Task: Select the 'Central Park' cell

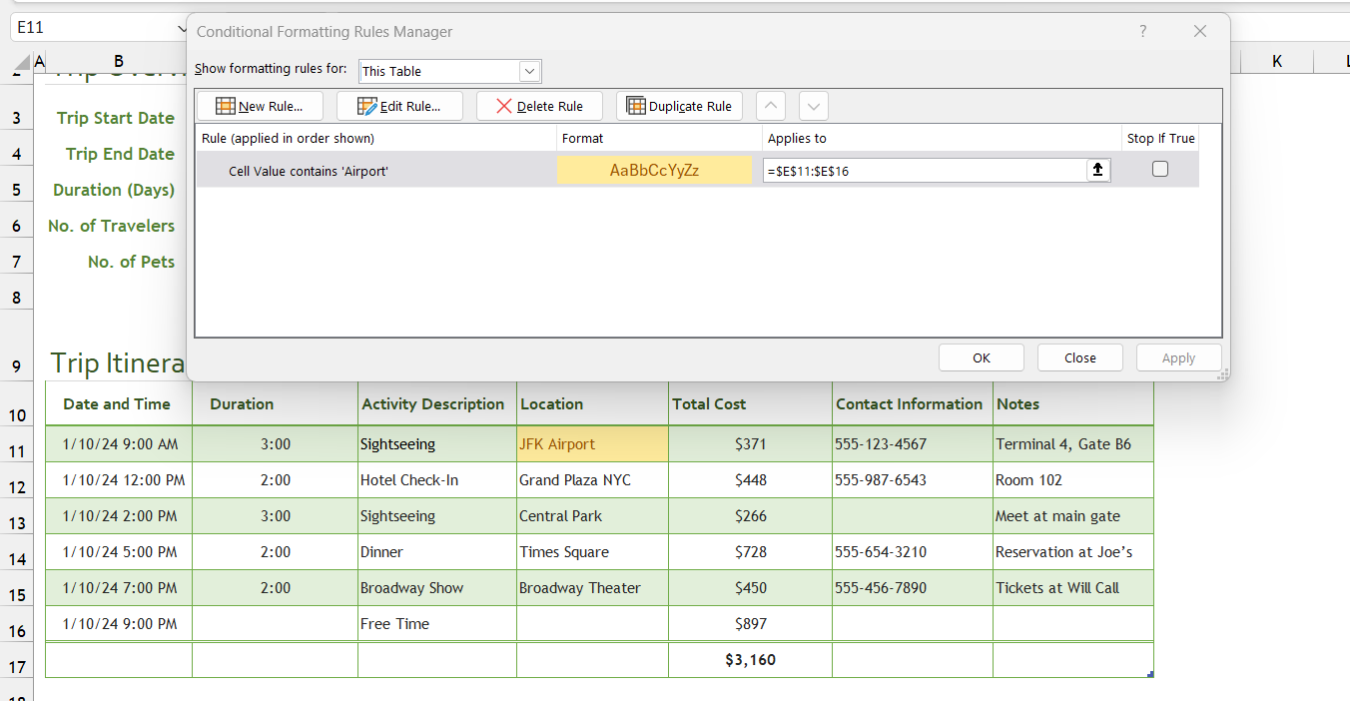Action: 593,516
